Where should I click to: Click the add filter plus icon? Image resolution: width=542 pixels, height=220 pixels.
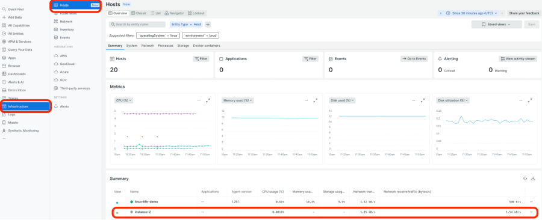pyautogui.click(x=208, y=25)
